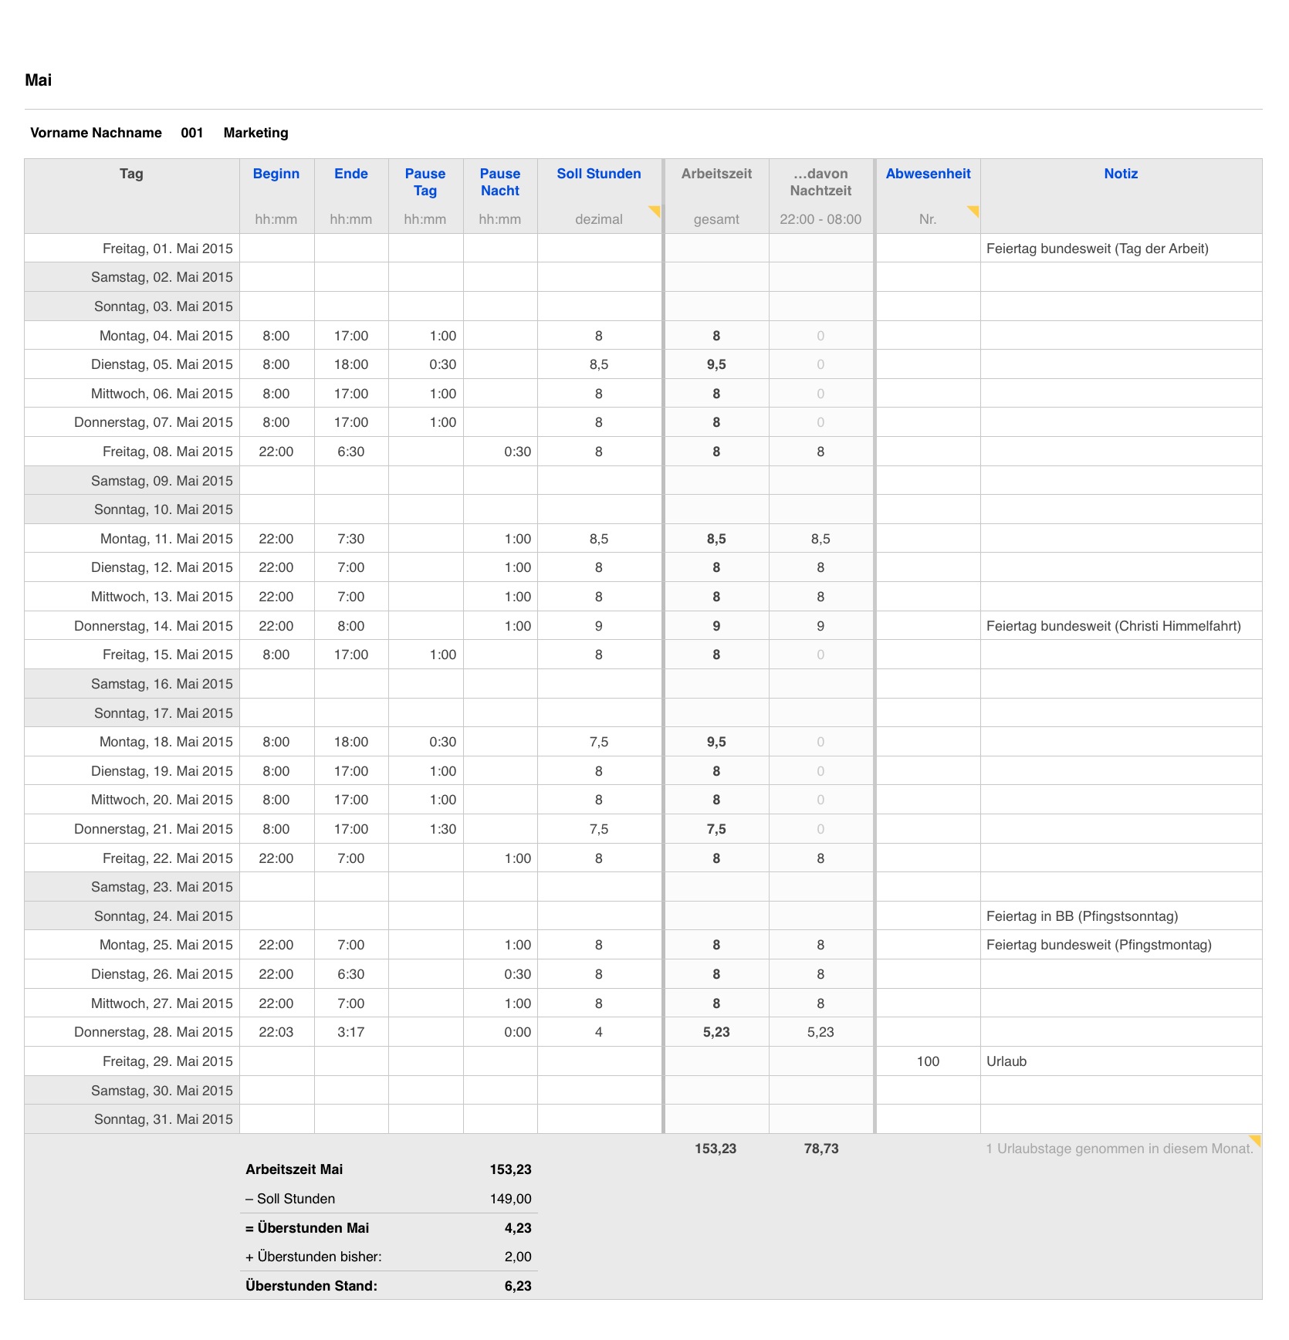
Task: Select the Urlaub note on Freitag, 29. Mai
Action: [x=1007, y=1061]
